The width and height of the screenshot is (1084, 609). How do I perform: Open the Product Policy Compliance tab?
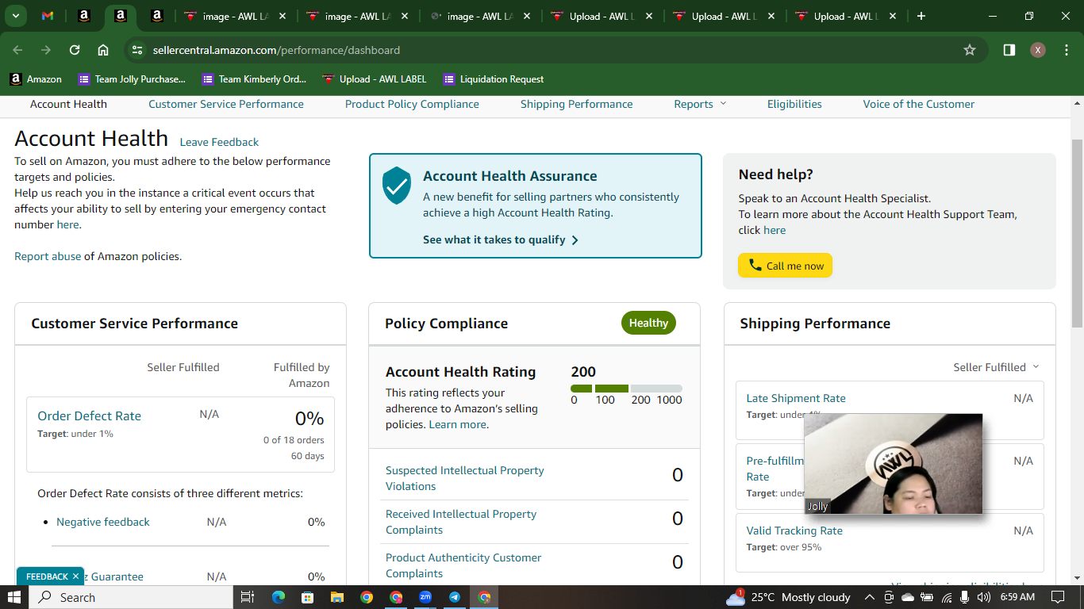[412, 104]
